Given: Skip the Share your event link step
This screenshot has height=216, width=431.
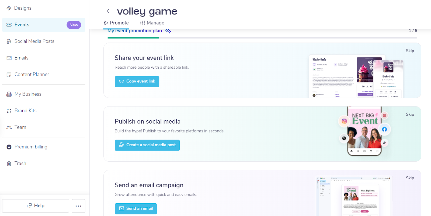Looking at the screenshot, I should click(x=410, y=51).
